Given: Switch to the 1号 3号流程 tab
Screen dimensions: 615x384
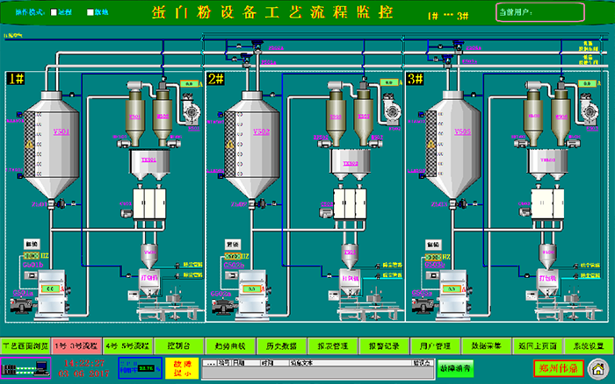Looking at the screenshot, I should click(76, 346).
